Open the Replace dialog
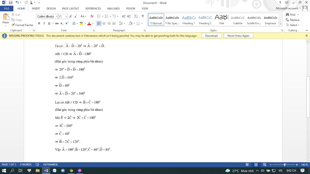 [x=293, y=20]
